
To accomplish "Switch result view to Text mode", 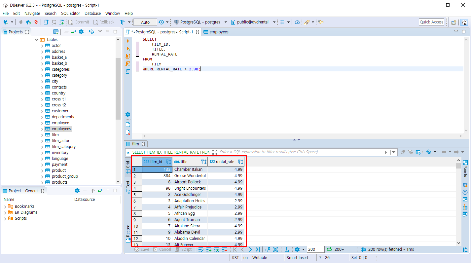I will [x=128, y=187].
